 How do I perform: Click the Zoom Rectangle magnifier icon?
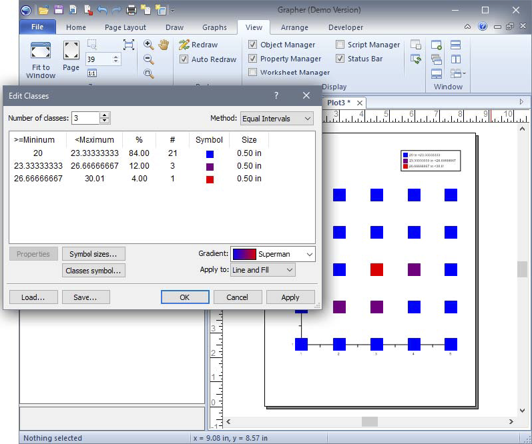[148, 73]
